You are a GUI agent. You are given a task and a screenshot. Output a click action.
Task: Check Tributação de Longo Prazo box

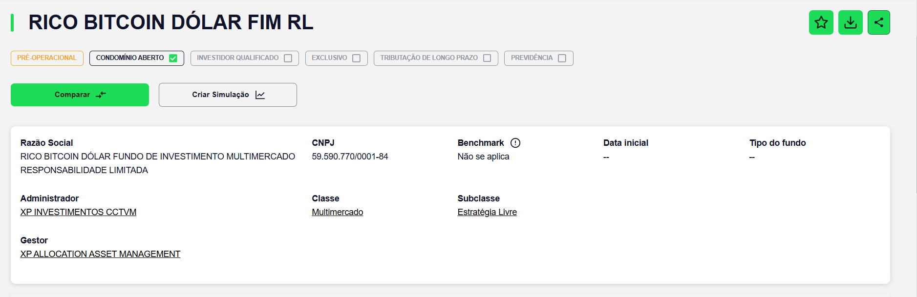point(487,58)
